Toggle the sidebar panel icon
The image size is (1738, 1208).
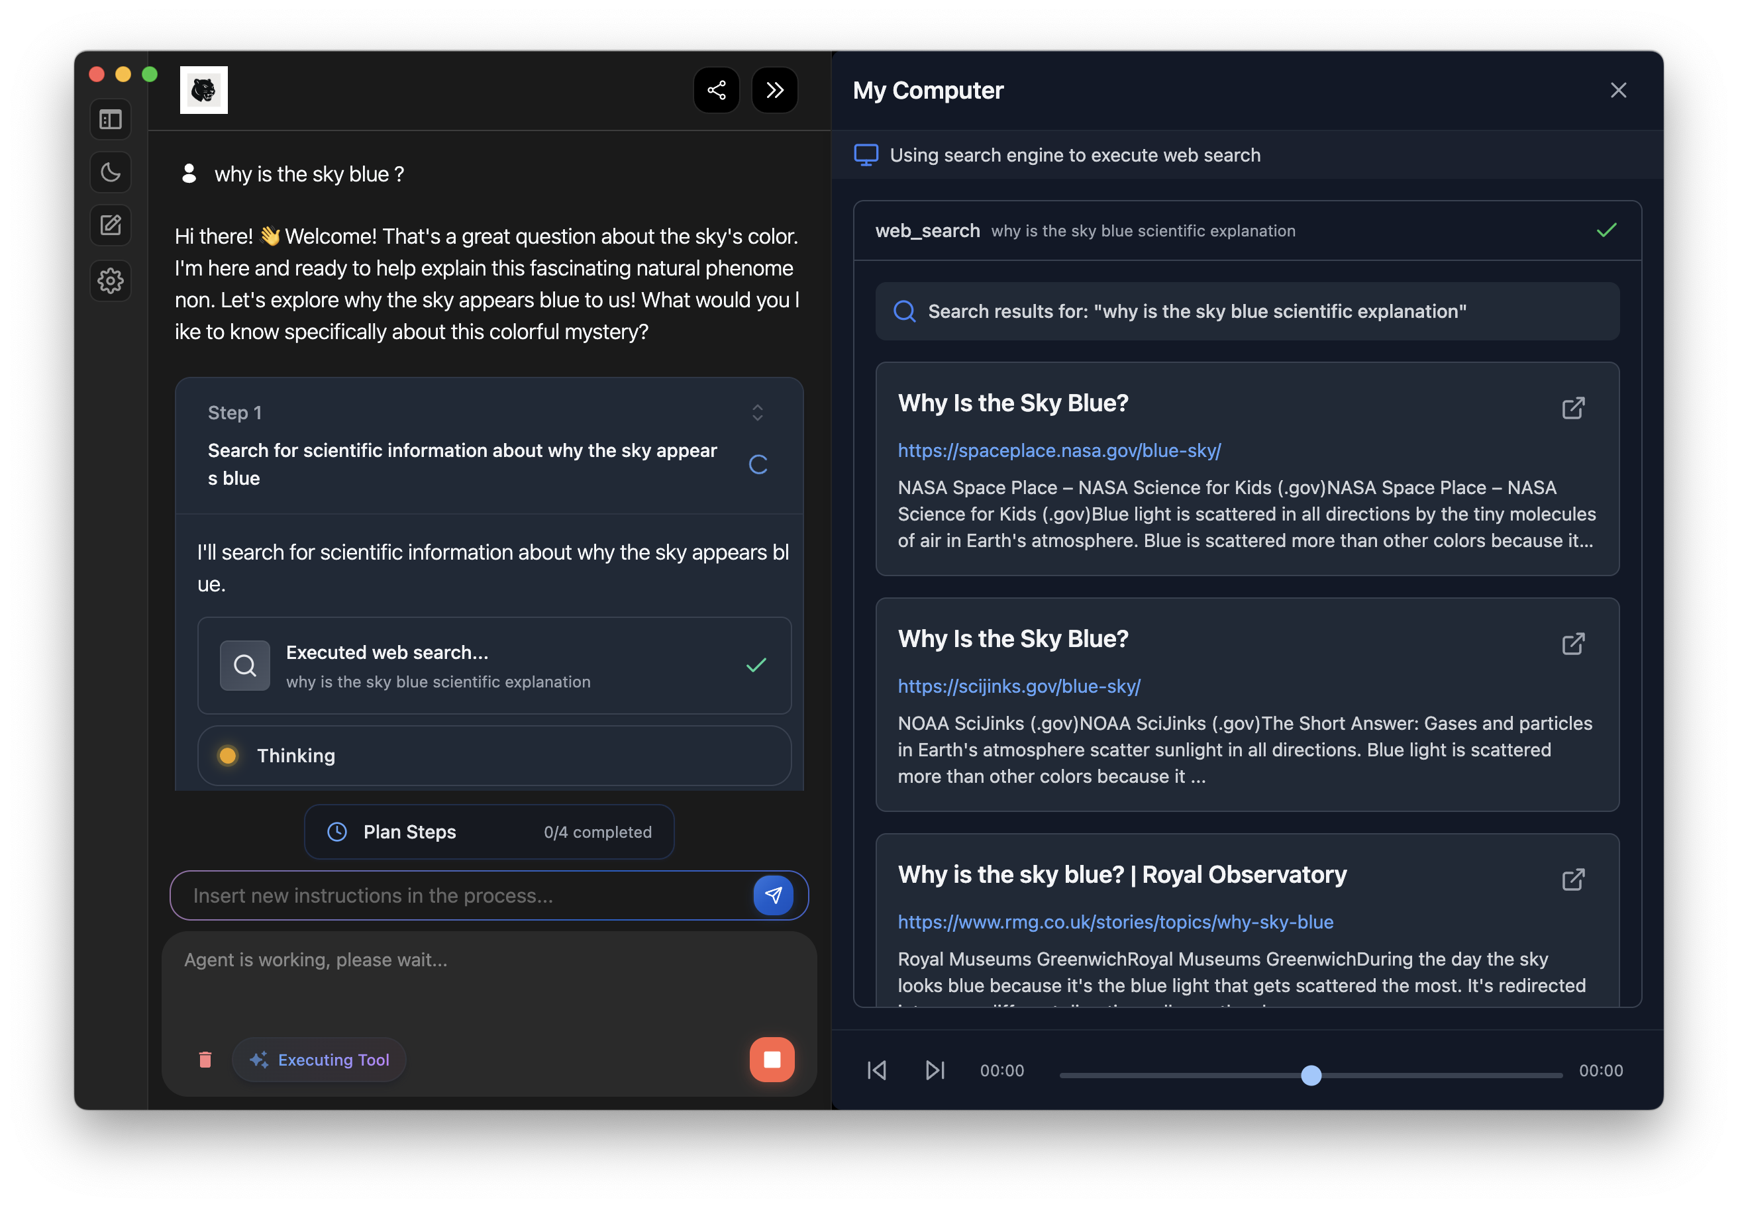point(111,120)
